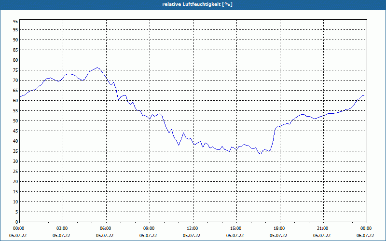This screenshot has height=241, width=386.
Task: Click the 09:00 time label on x-axis
Action: [149, 228]
